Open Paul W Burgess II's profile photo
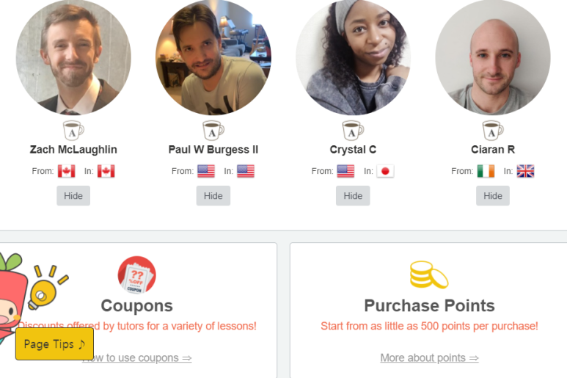 pos(213,57)
